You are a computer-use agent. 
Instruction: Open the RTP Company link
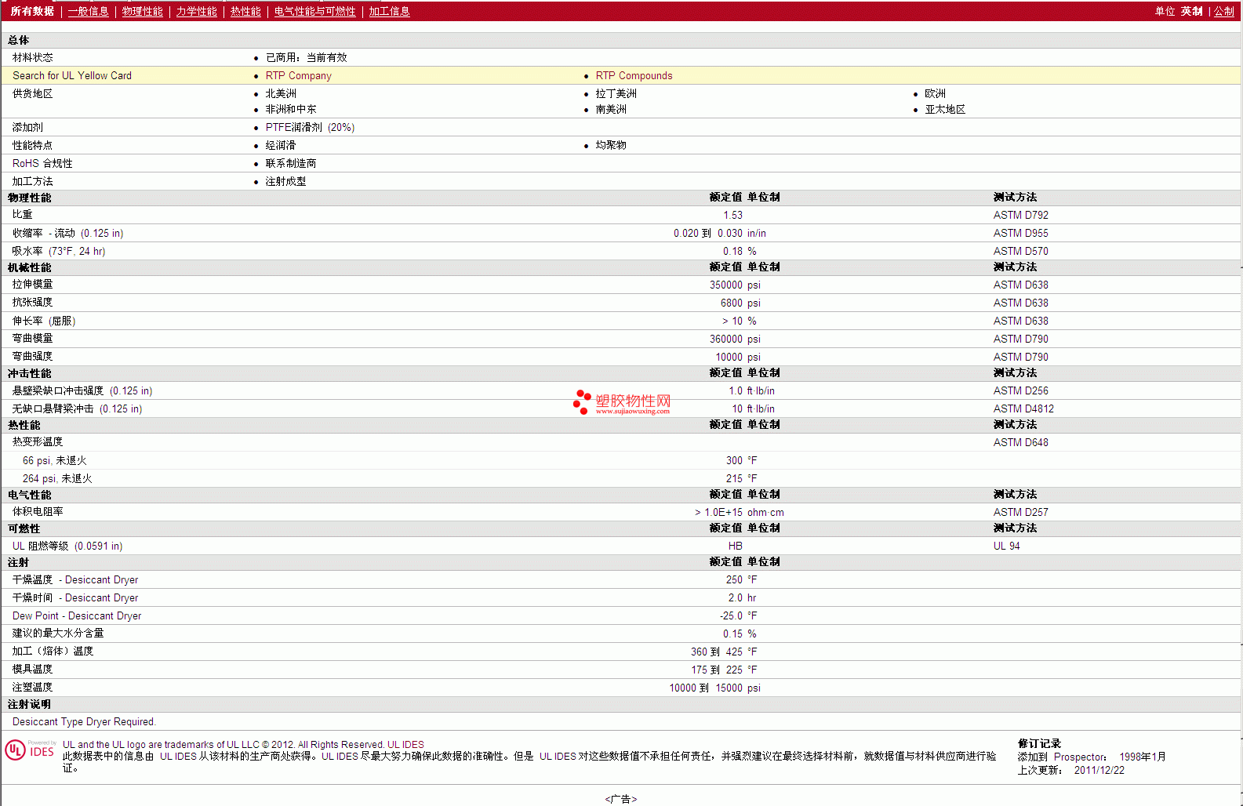click(x=298, y=75)
